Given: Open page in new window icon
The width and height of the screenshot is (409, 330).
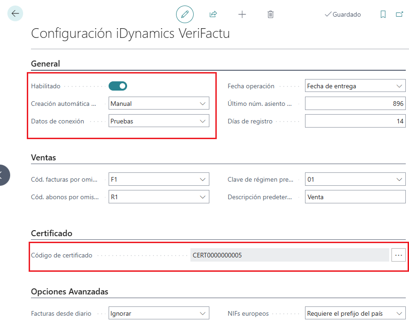Looking at the screenshot, I should 399,14.
